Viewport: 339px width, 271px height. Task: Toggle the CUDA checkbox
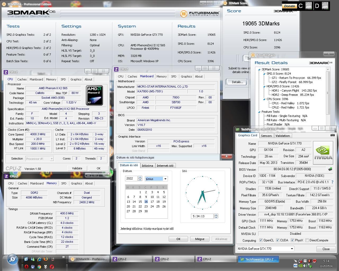[x=278, y=240]
